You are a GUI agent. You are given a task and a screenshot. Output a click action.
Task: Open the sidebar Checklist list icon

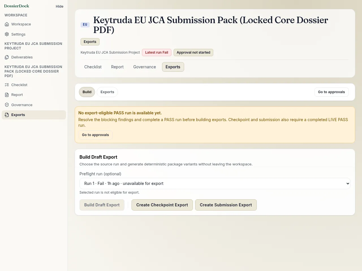coord(7,85)
